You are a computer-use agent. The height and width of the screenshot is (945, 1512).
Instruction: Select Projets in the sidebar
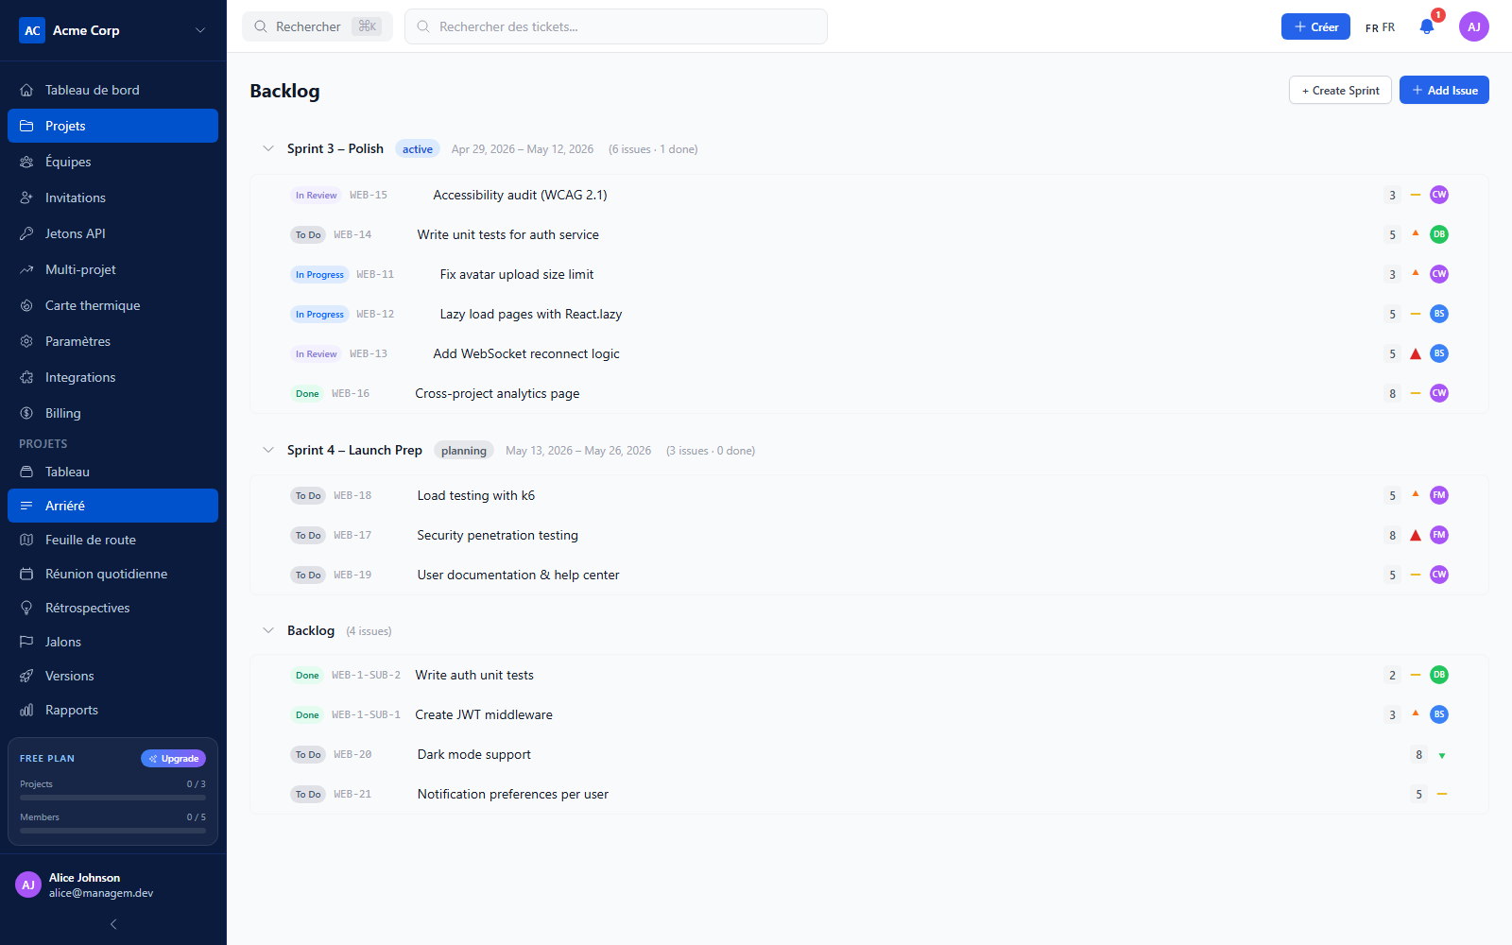point(112,126)
